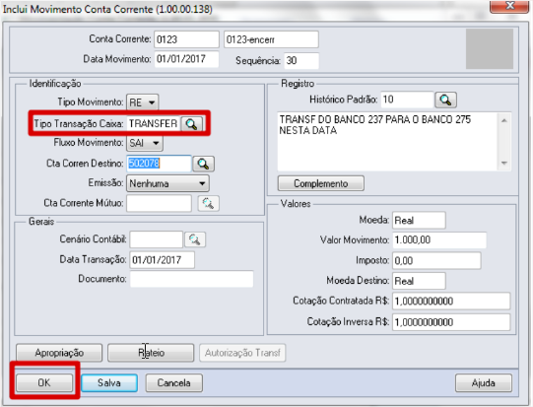The image size is (533, 407).
Task: Click the Cta Corrente Mútuo field
Action: tap(159, 203)
